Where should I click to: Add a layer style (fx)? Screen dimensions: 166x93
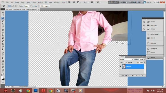tap(126, 75)
